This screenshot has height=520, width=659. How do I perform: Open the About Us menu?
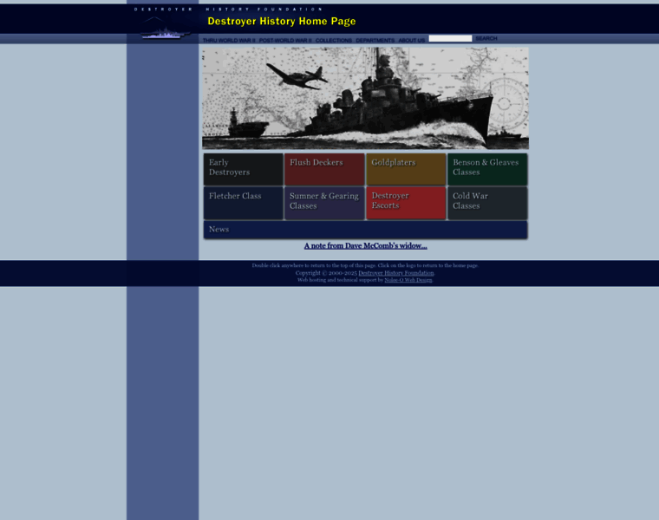(x=412, y=41)
